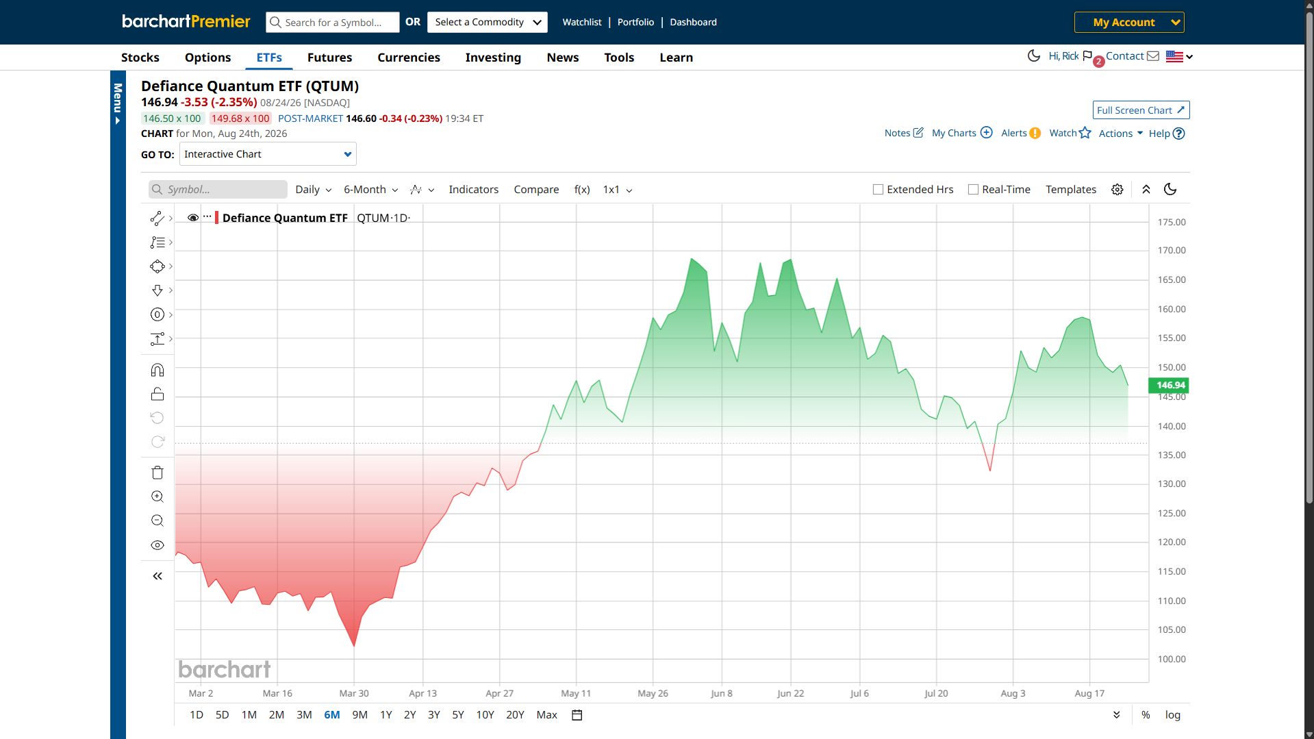The width and height of the screenshot is (1314, 739).
Task: Switch chart to dark theme
Action: click(x=1170, y=190)
